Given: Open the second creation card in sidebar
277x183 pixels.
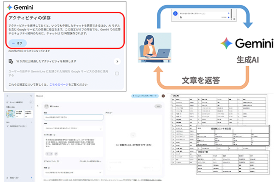Looking at the screenshot, I should pos(19,114).
